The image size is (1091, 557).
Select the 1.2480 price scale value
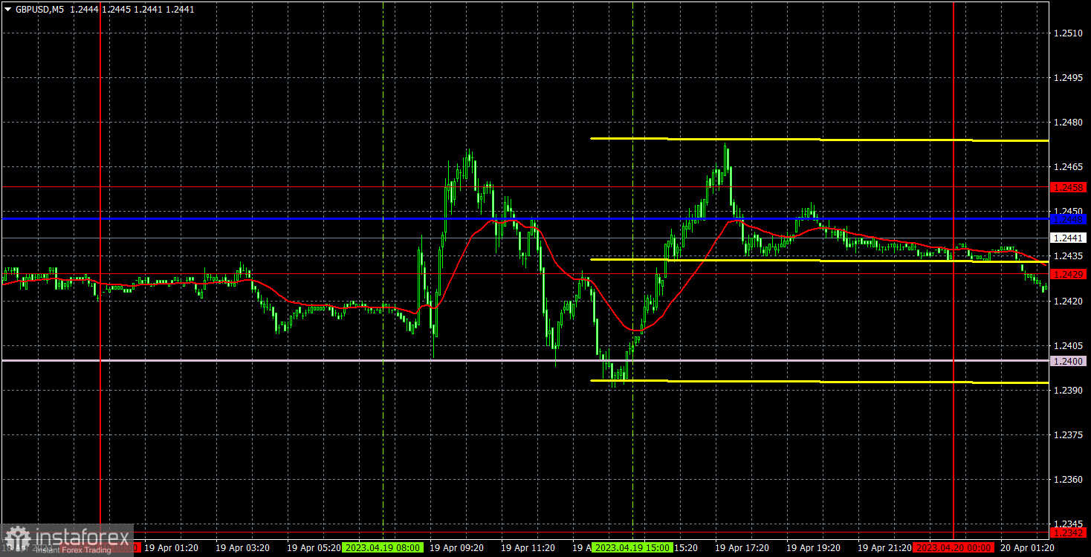(x=1069, y=123)
